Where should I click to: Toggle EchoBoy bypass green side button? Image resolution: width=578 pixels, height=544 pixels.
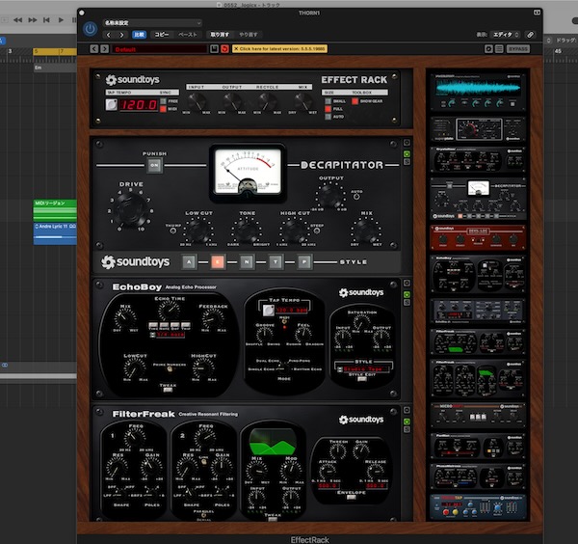(407, 294)
